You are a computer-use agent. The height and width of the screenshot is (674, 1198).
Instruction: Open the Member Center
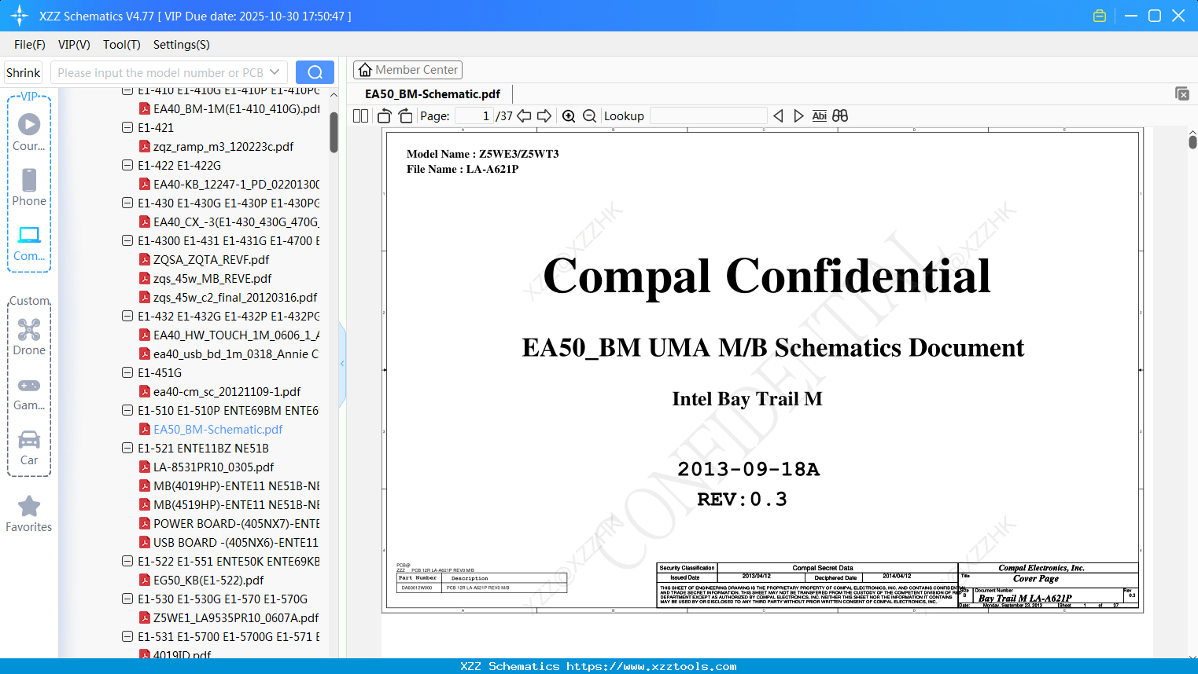[x=407, y=70]
